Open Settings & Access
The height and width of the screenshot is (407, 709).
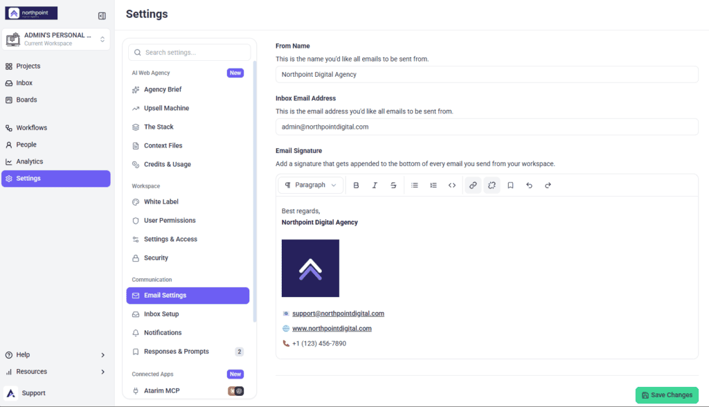[x=188, y=239]
